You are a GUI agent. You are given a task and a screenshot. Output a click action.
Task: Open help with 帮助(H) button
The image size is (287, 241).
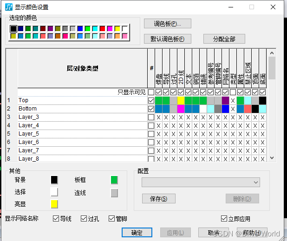(252, 232)
